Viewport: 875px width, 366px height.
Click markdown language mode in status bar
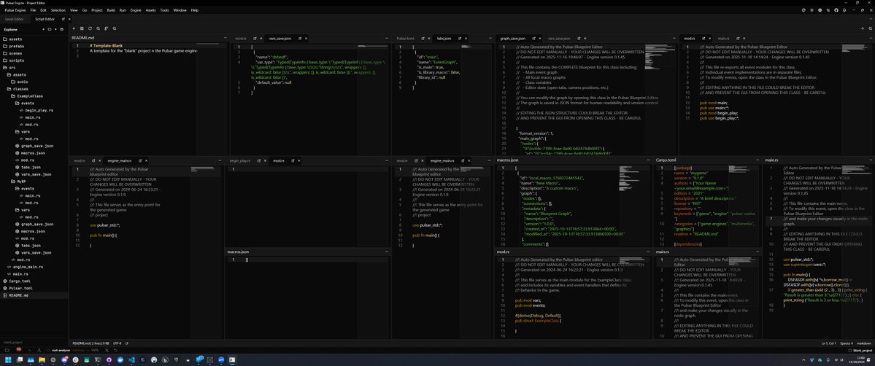(x=863, y=343)
